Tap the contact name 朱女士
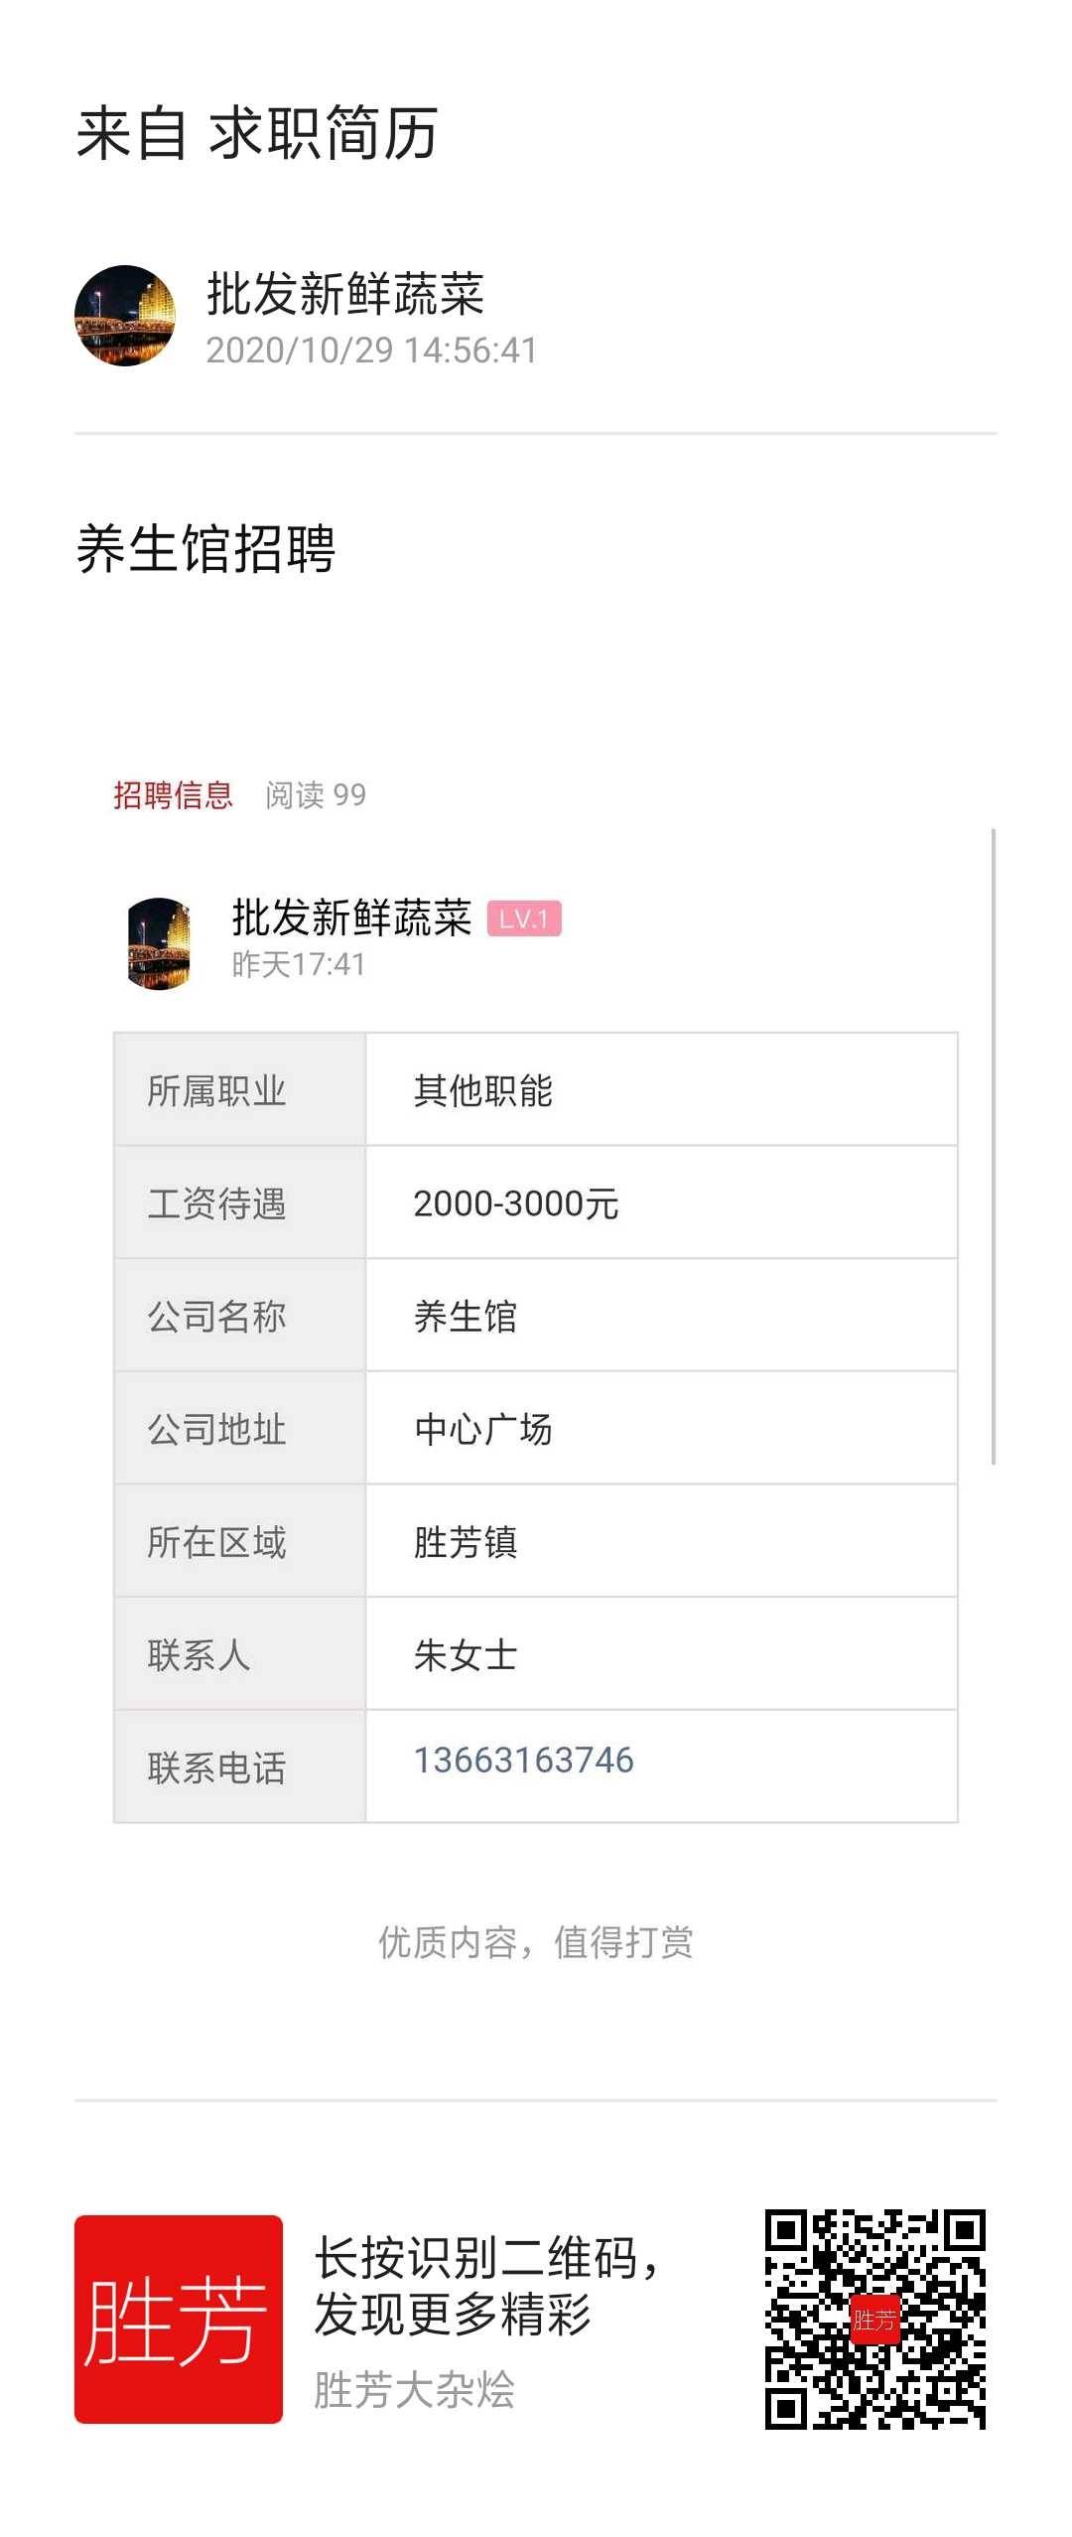Viewport: 1072px width, 2537px height. point(466,1655)
